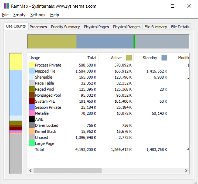The width and height of the screenshot is (198, 184).
Task: Click the horizontal scrollbar thumb
Action: (67, 171)
